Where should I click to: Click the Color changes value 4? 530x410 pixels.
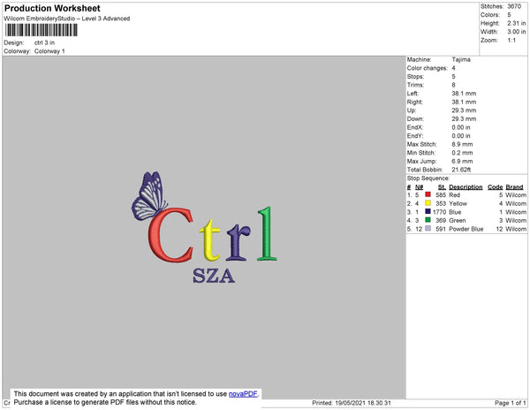point(454,68)
